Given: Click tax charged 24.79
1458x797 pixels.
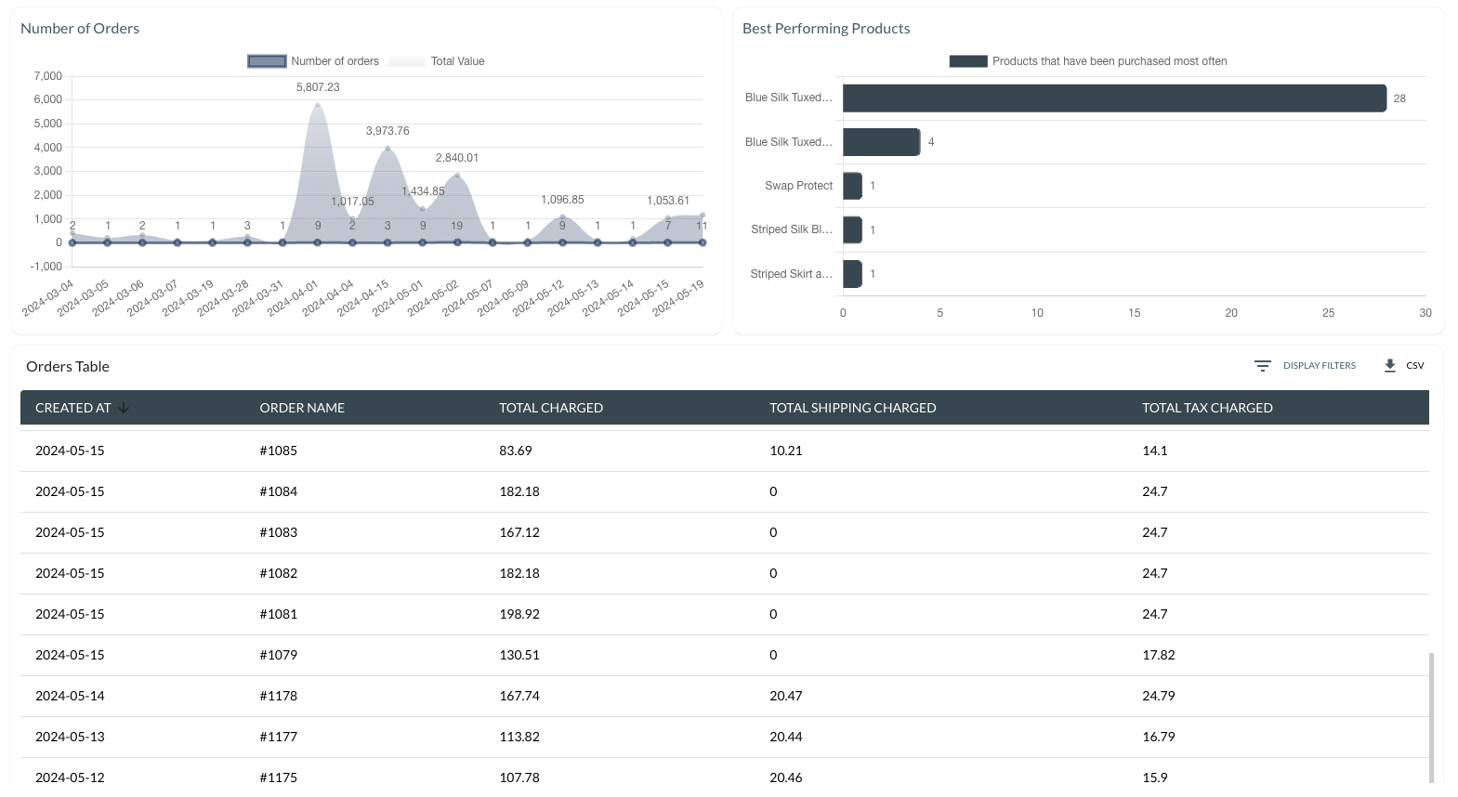Looking at the screenshot, I should (x=1159, y=696).
